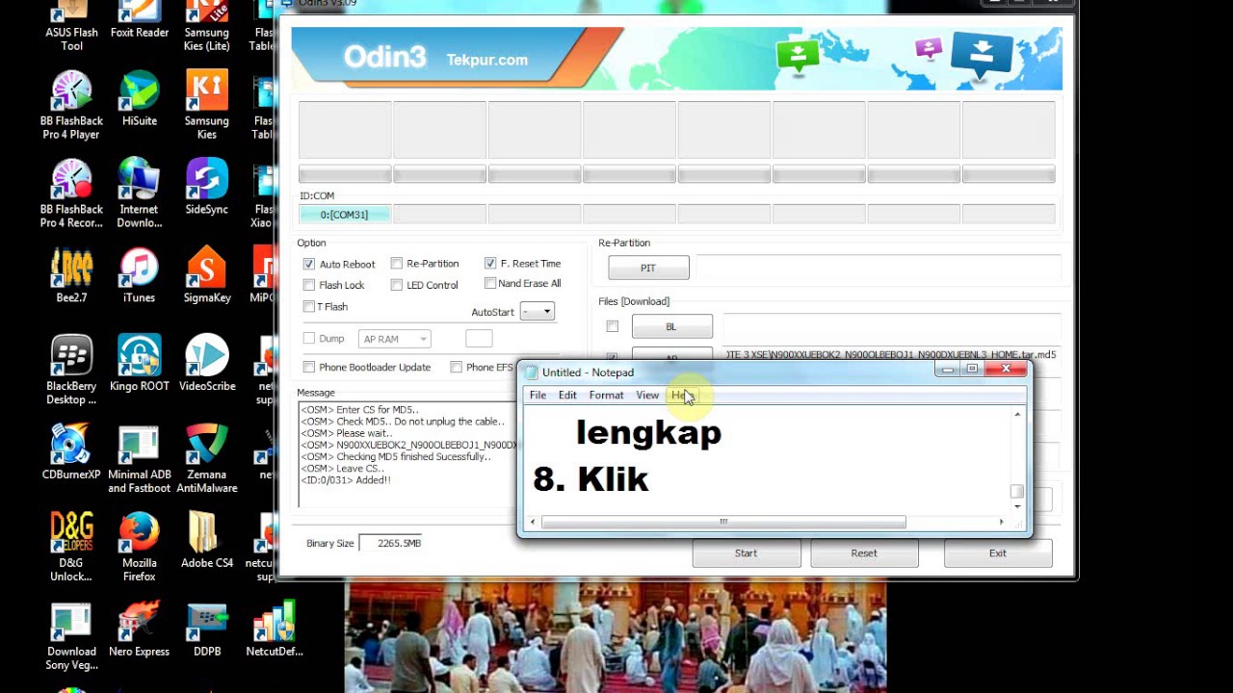Open the AP RAM dump dropdown
This screenshot has height=693, width=1233.
point(395,339)
